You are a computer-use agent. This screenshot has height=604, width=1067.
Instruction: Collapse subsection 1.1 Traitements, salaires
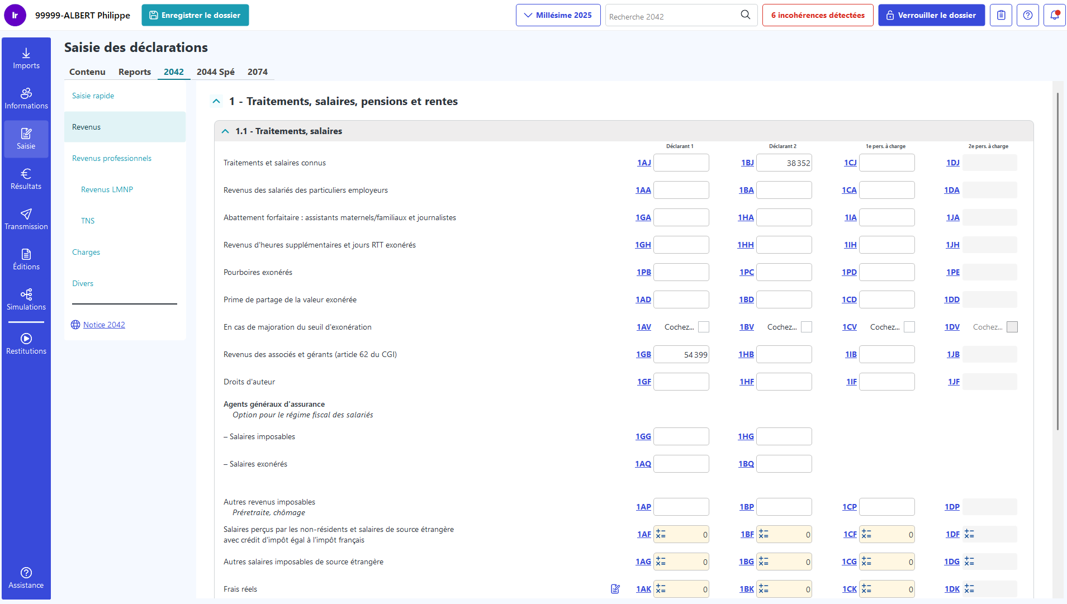pyautogui.click(x=225, y=131)
